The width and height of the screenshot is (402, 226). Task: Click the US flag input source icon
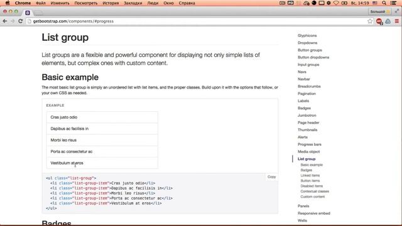point(375,3)
